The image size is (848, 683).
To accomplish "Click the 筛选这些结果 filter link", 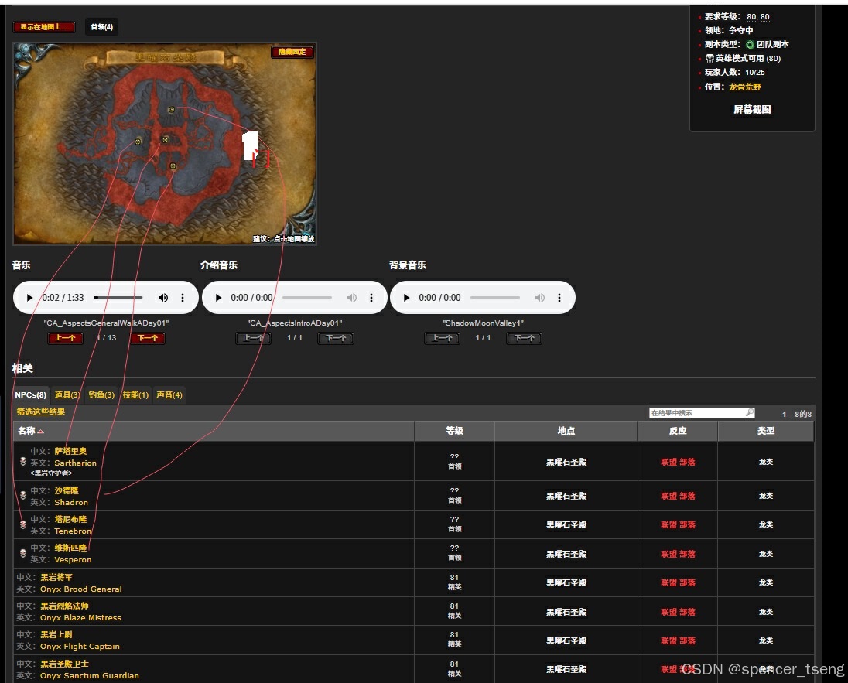I will 40,412.
